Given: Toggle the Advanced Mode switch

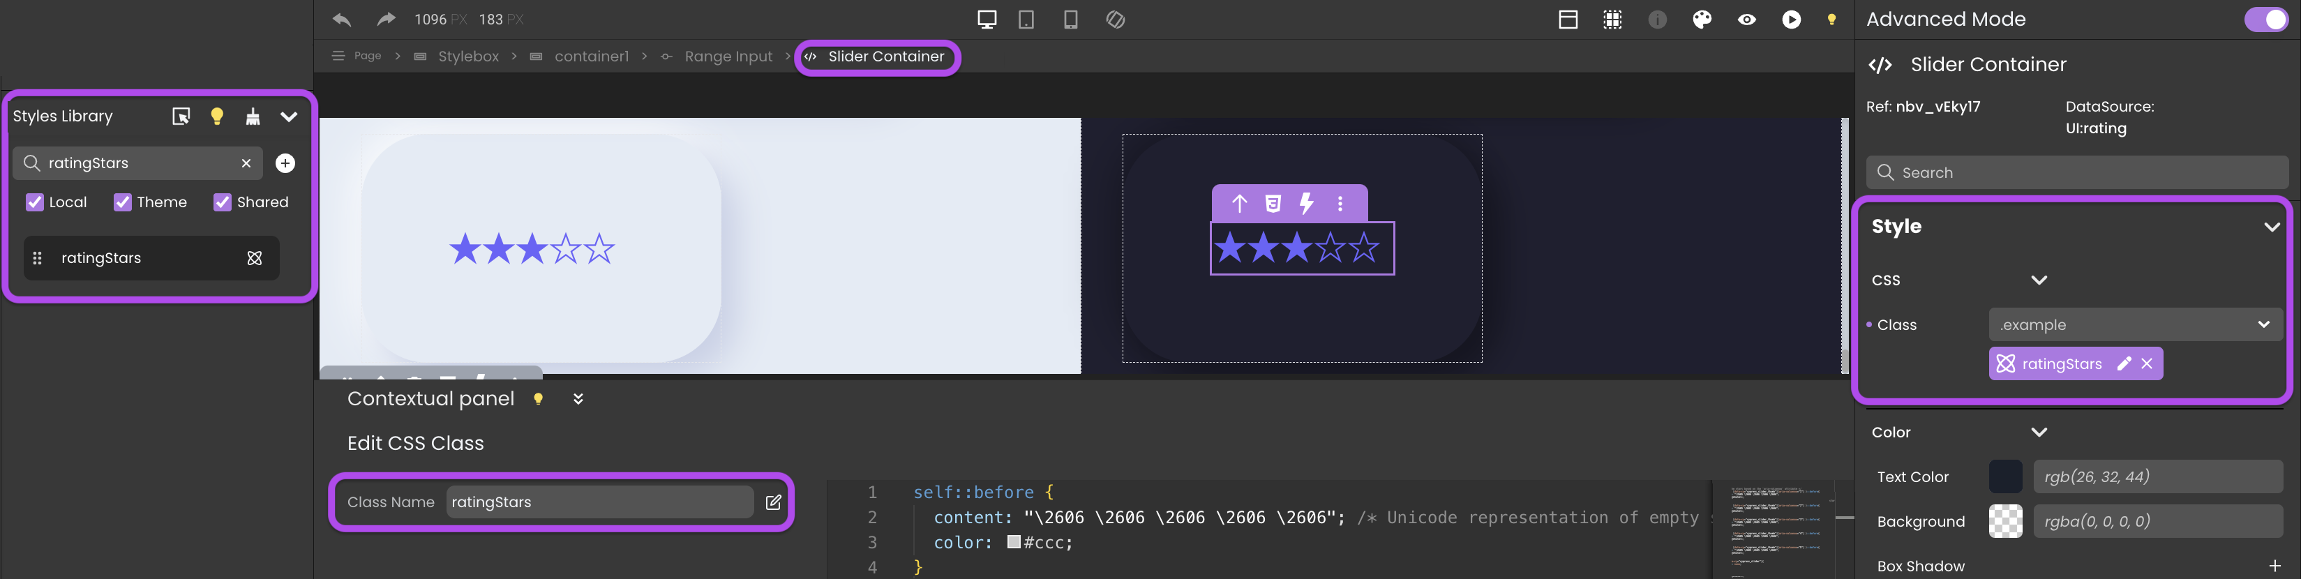Looking at the screenshot, I should pos(2265,20).
